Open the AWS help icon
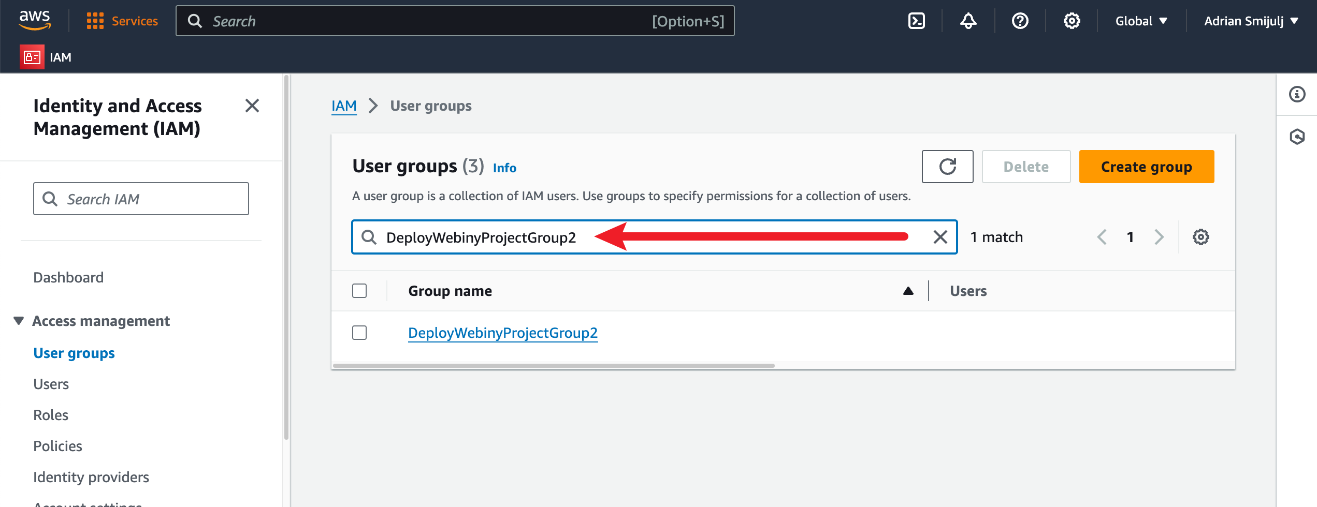 click(1020, 21)
